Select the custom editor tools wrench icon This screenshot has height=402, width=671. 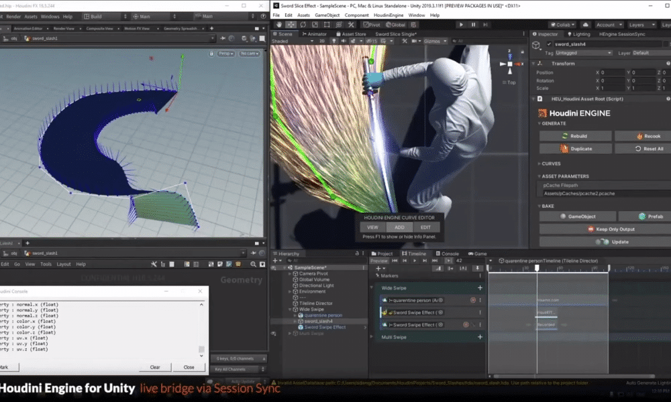[x=351, y=25]
